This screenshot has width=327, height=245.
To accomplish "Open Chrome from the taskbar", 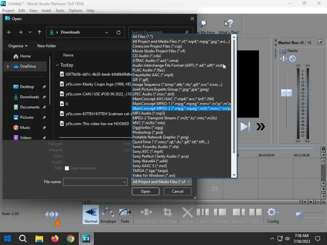I will point(71,239).
